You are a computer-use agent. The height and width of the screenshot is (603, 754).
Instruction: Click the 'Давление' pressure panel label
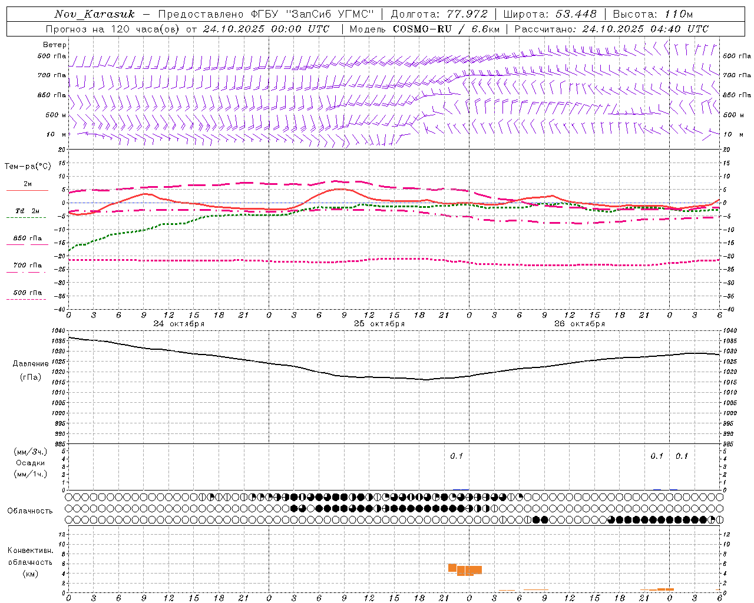coord(31,364)
